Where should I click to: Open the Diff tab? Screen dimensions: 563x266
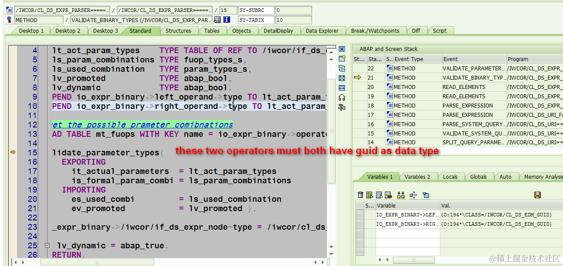pos(416,31)
